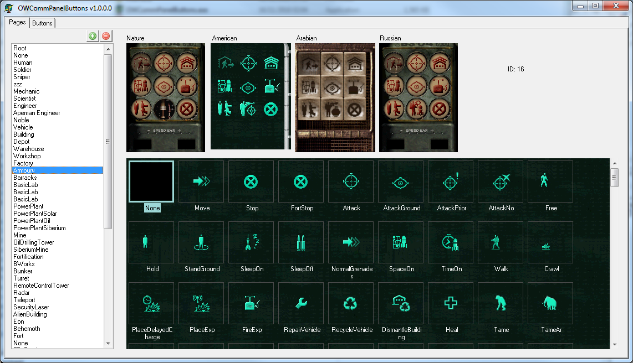Select Apeman Engineer in the list
The image size is (633, 363).
click(58, 113)
